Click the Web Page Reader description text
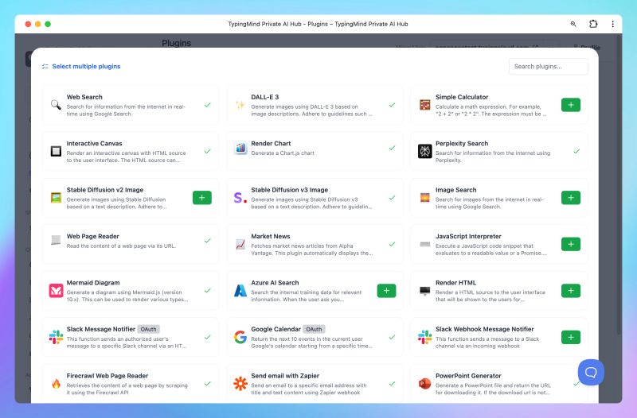This screenshot has width=637, height=418. pos(121,246)
